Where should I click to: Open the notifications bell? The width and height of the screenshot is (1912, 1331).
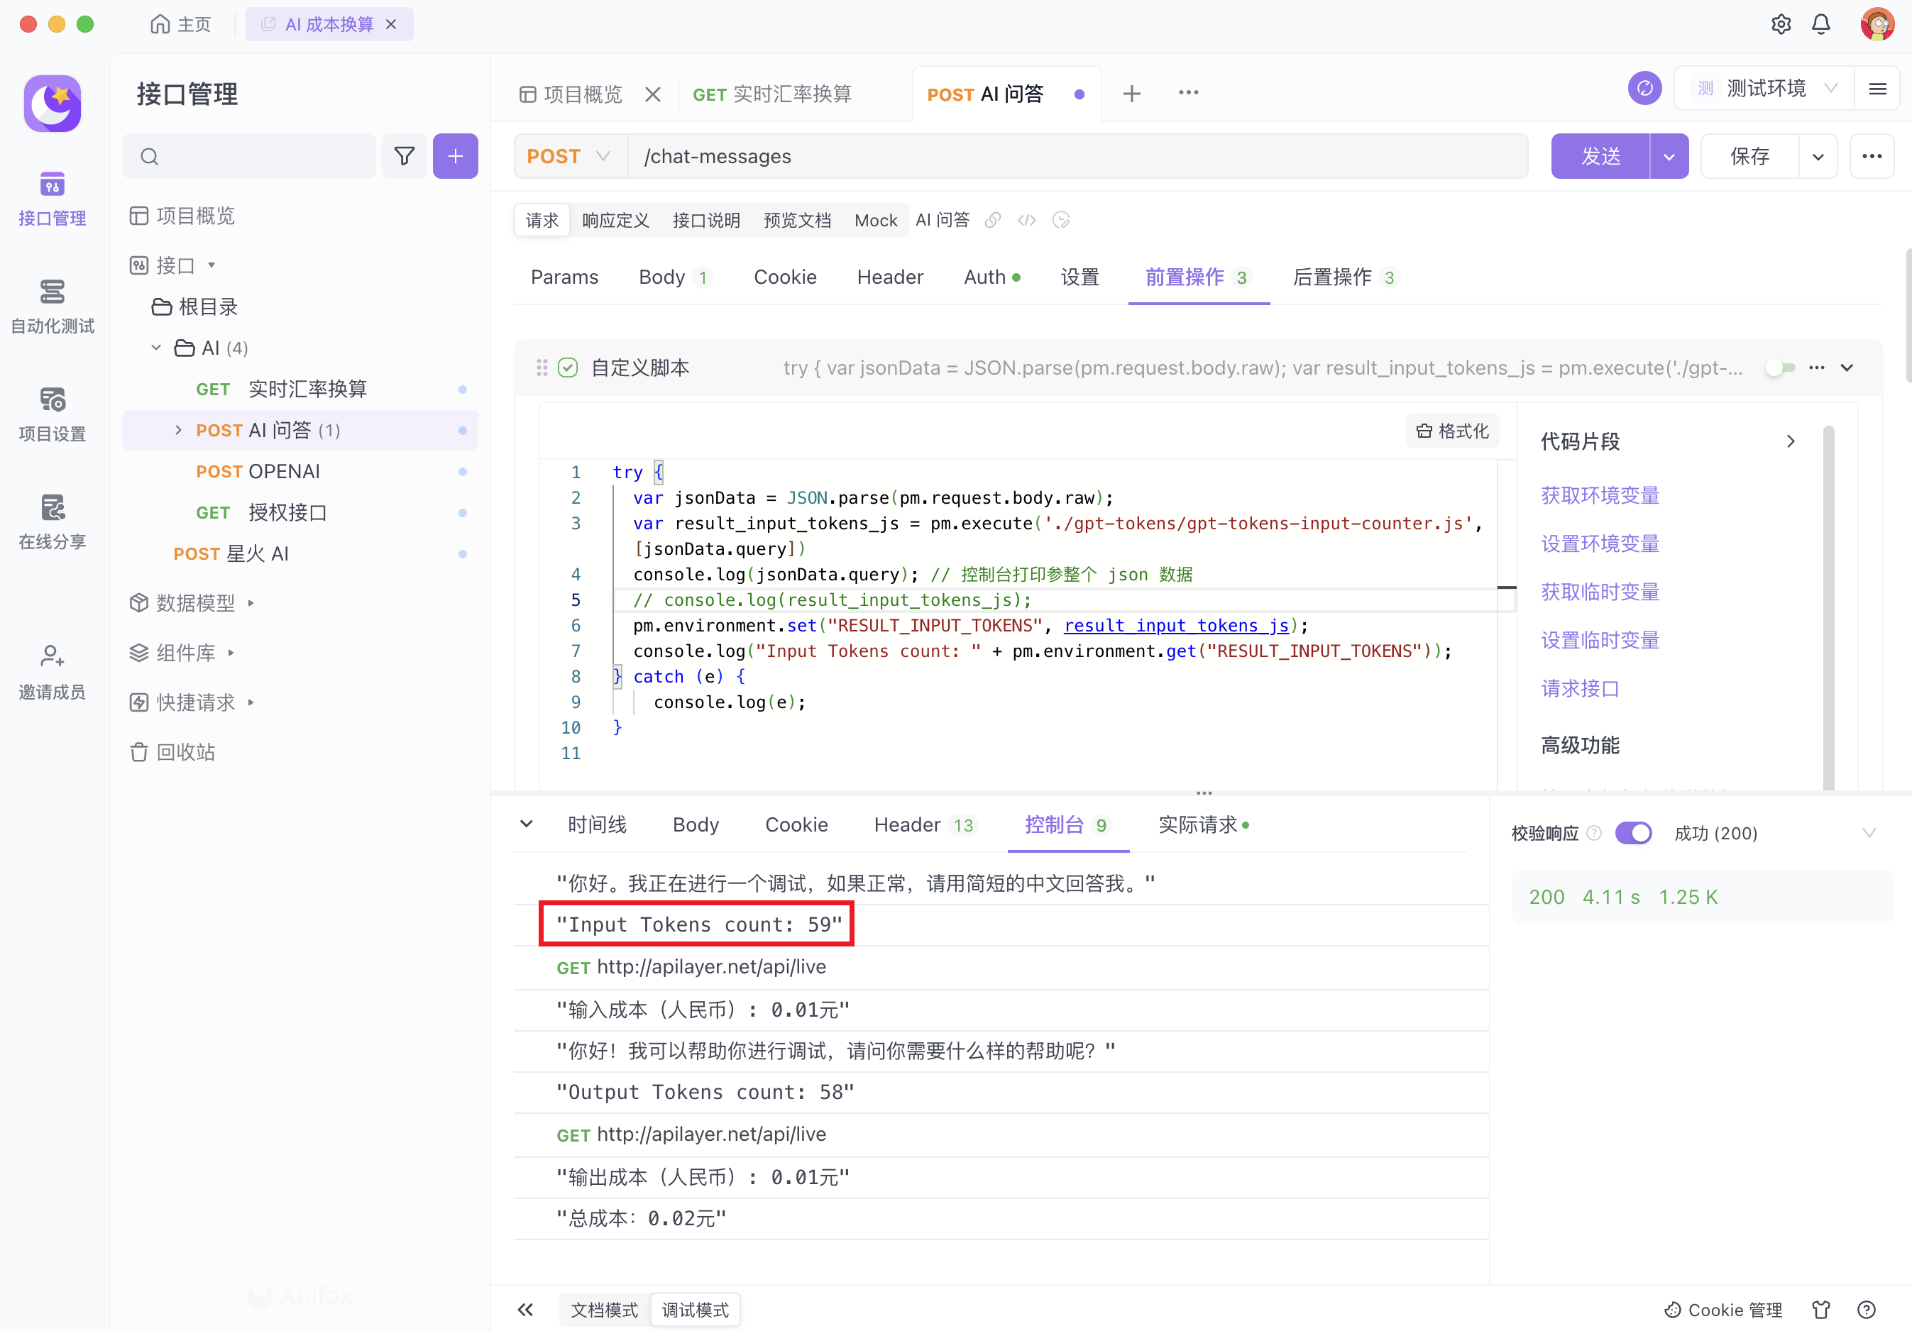pos(1821,24)
